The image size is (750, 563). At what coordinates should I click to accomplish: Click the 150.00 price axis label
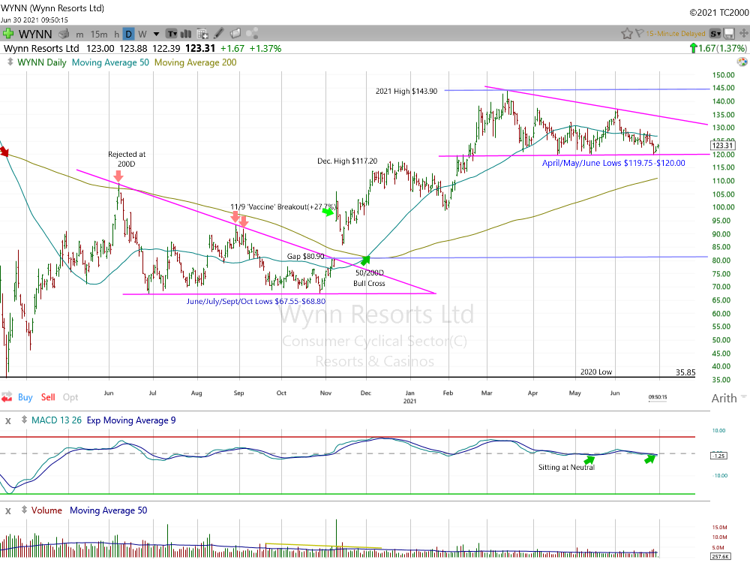click(723, 74)
